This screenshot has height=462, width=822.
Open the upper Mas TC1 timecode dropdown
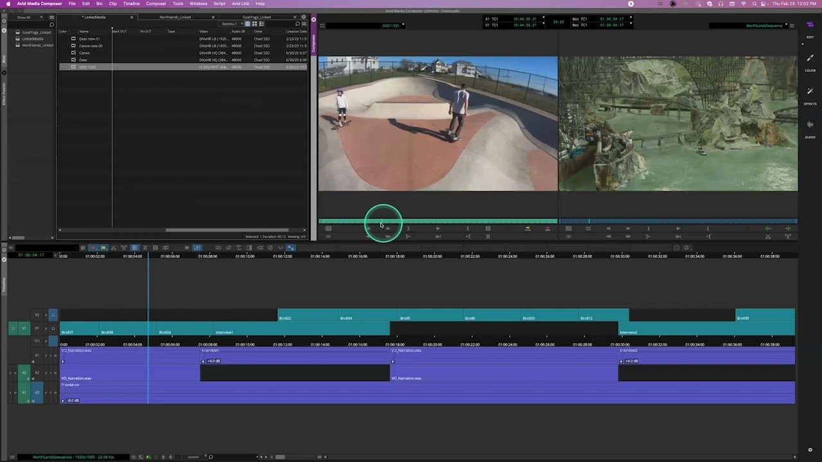click(x=601, y=19)
